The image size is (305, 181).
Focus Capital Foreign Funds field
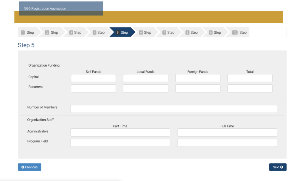coord(198,78)
